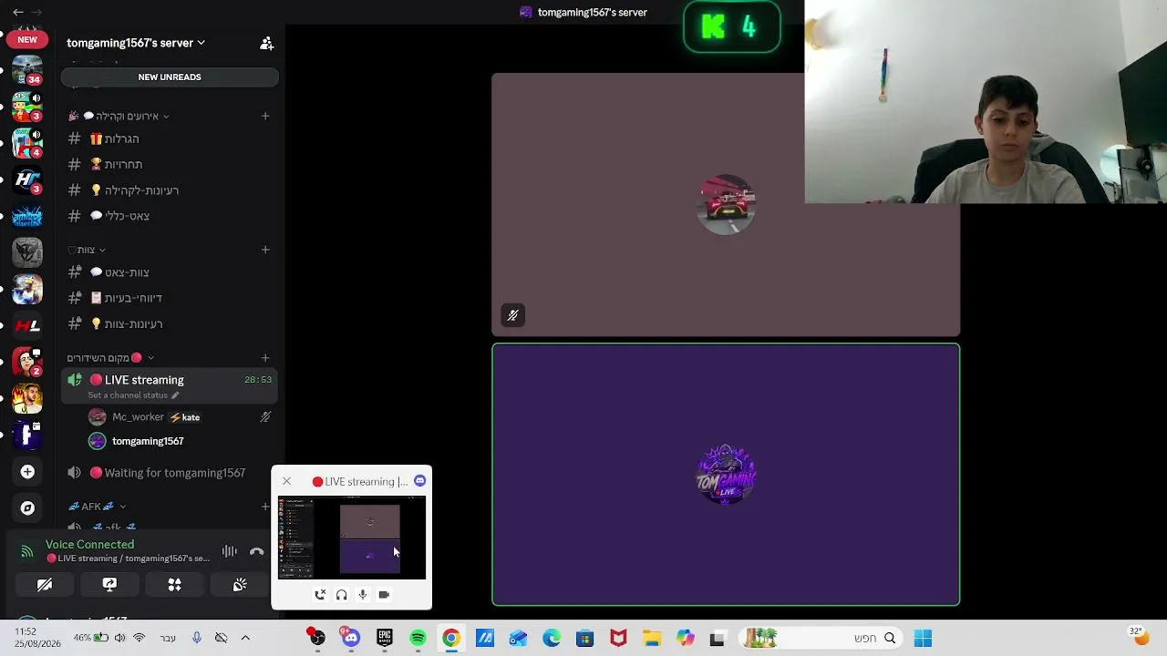The height and width of the screenshot is (656, 1167).
Task: Open Discover servers compass icon
Action: pyautogui.click(x=27, y=508)
